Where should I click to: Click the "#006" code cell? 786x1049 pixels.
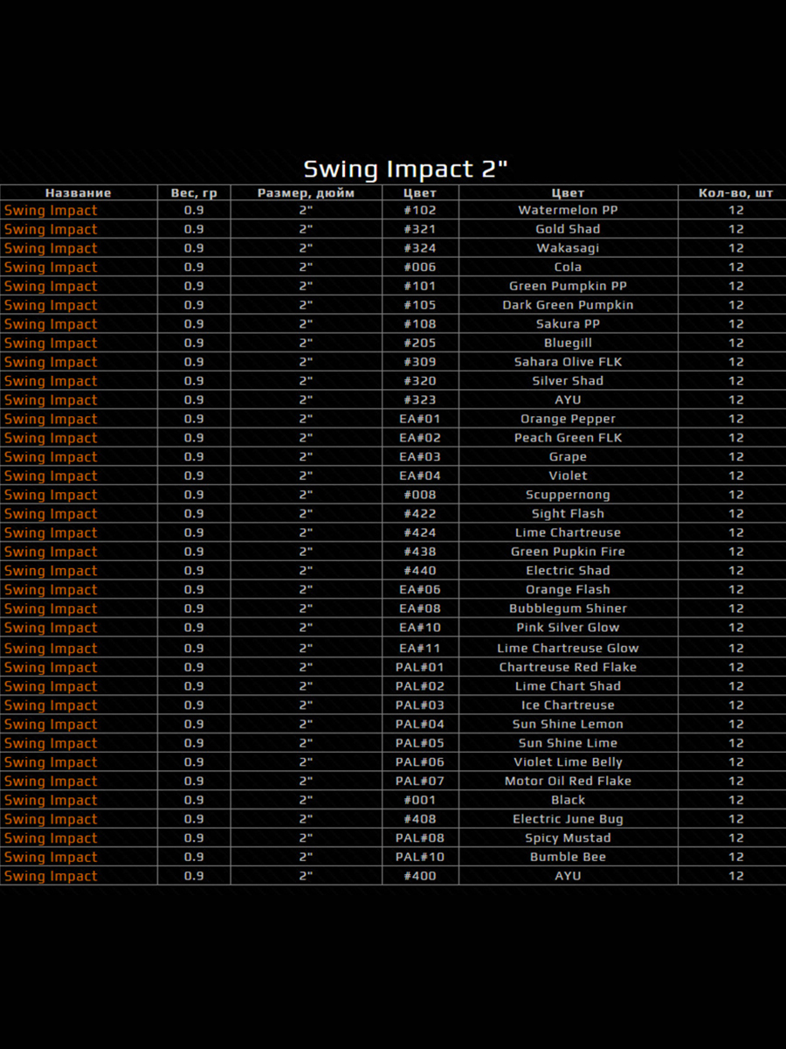pos(419,267)
